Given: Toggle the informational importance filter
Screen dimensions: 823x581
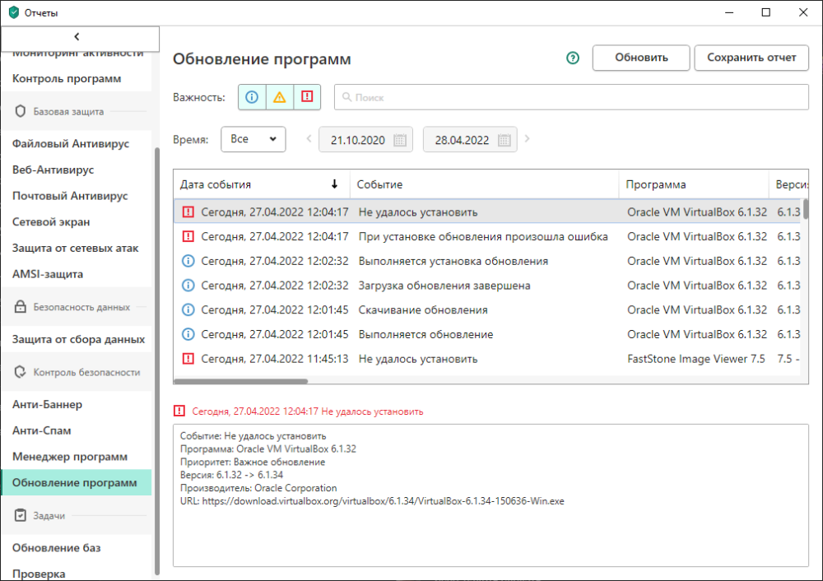Looking at the screenshot, I should (252, 97).
